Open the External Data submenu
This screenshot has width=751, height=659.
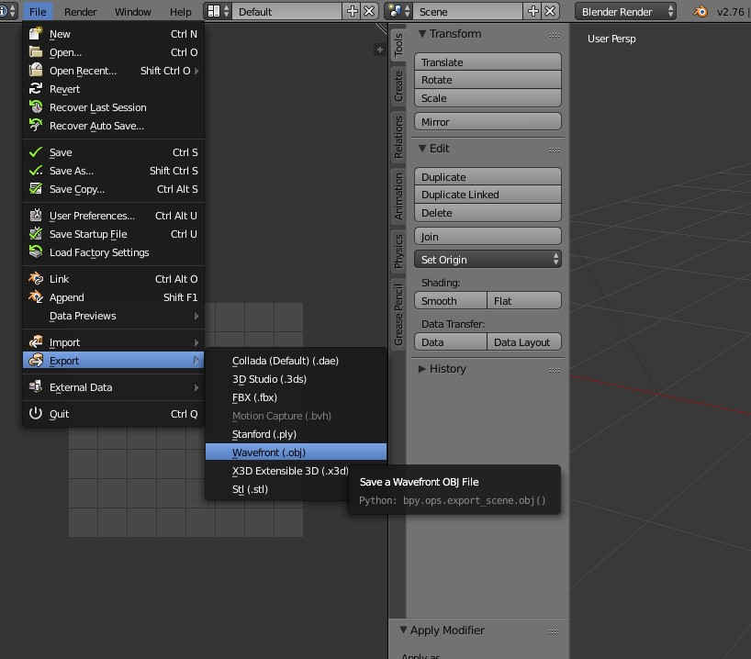[x=114, y=387]
